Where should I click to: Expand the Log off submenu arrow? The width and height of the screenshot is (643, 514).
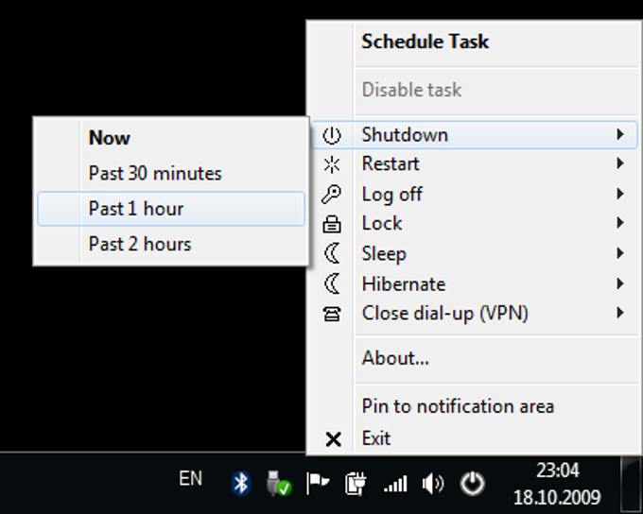tap(620, 194)
